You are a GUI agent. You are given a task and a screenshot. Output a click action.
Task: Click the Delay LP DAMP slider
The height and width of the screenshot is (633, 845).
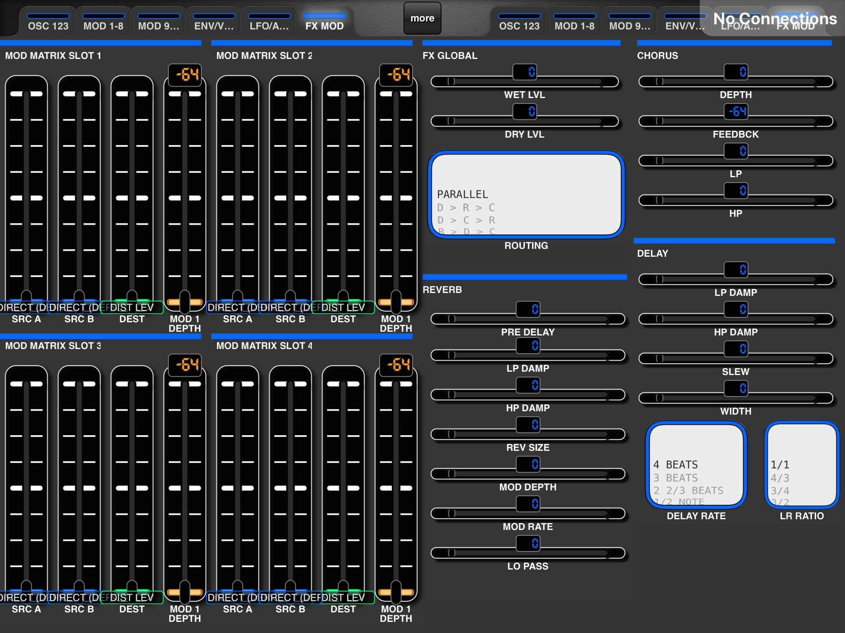tap(736, 279)
